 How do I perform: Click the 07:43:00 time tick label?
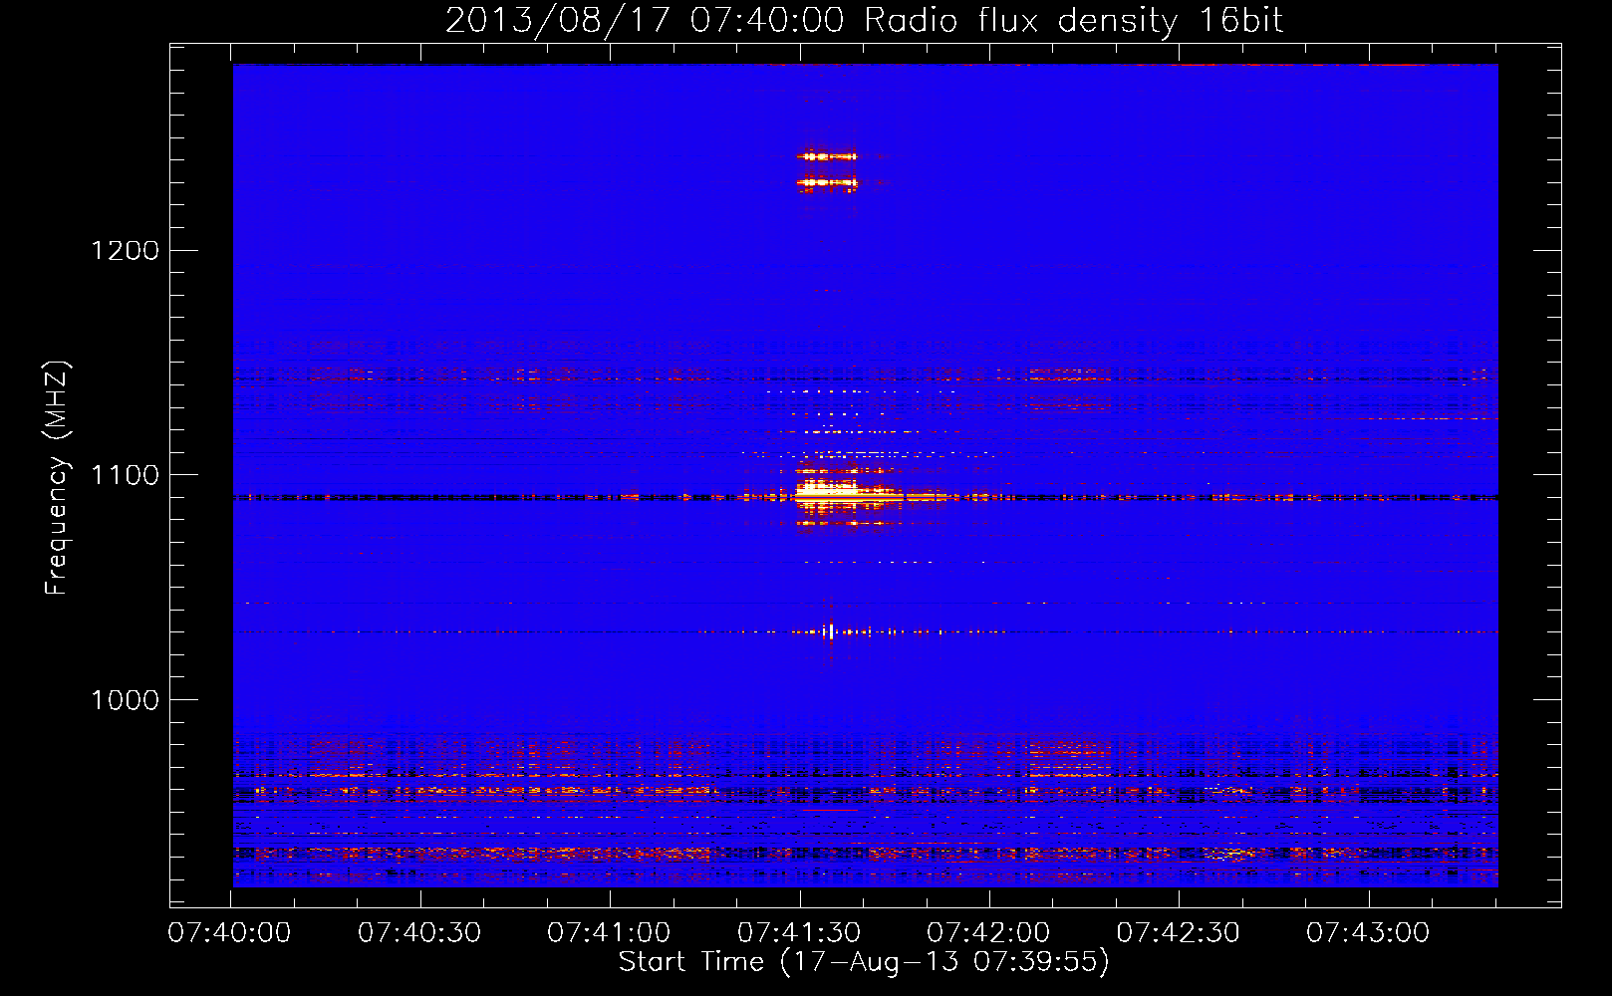click(x=1368, y=933)
